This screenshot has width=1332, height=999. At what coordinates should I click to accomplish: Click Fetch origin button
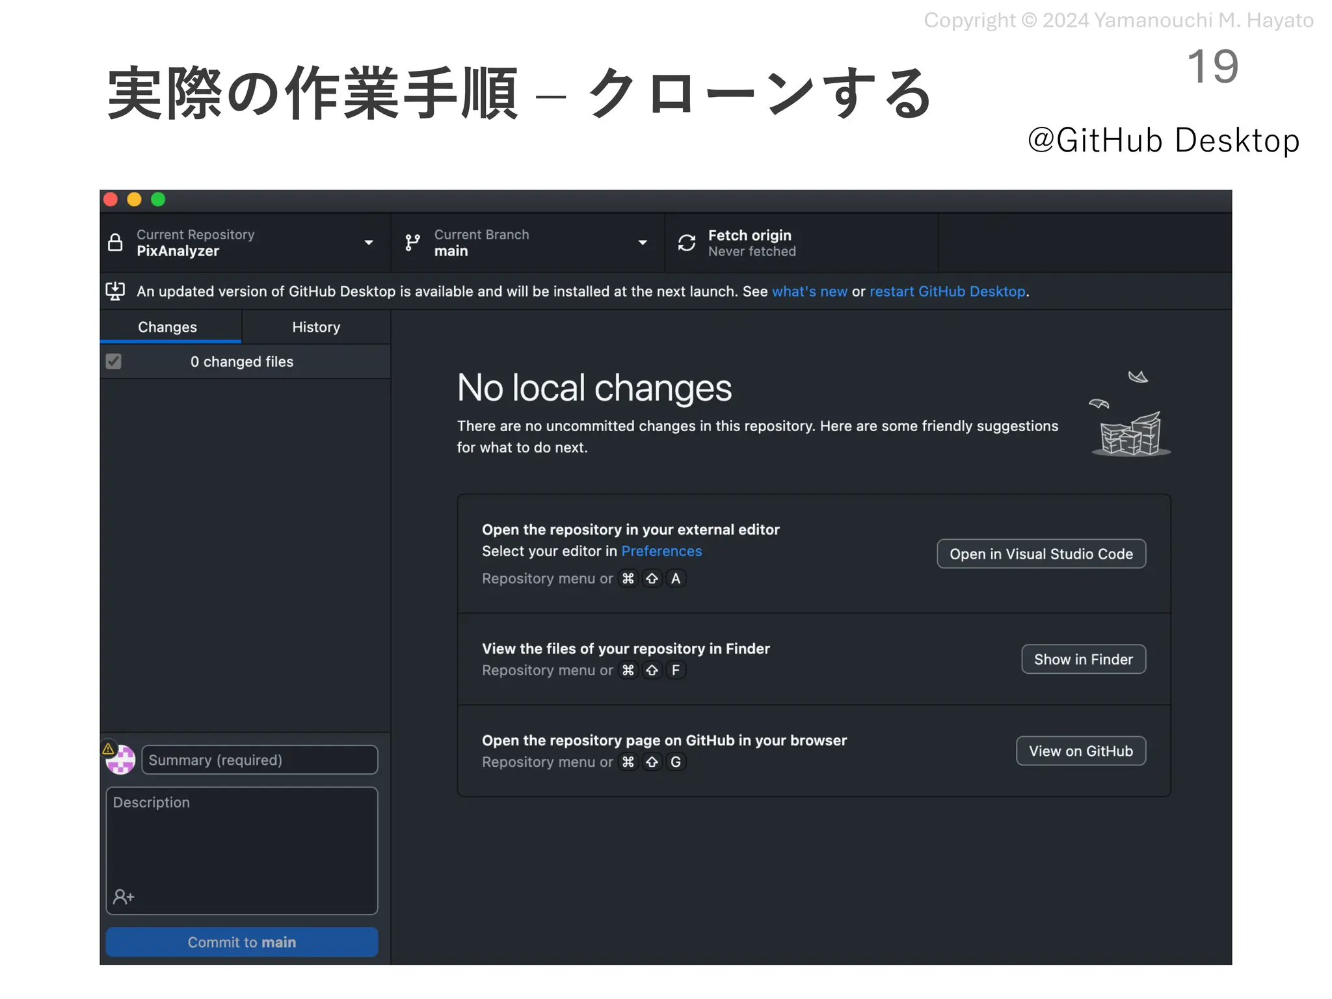coord(801,243)
